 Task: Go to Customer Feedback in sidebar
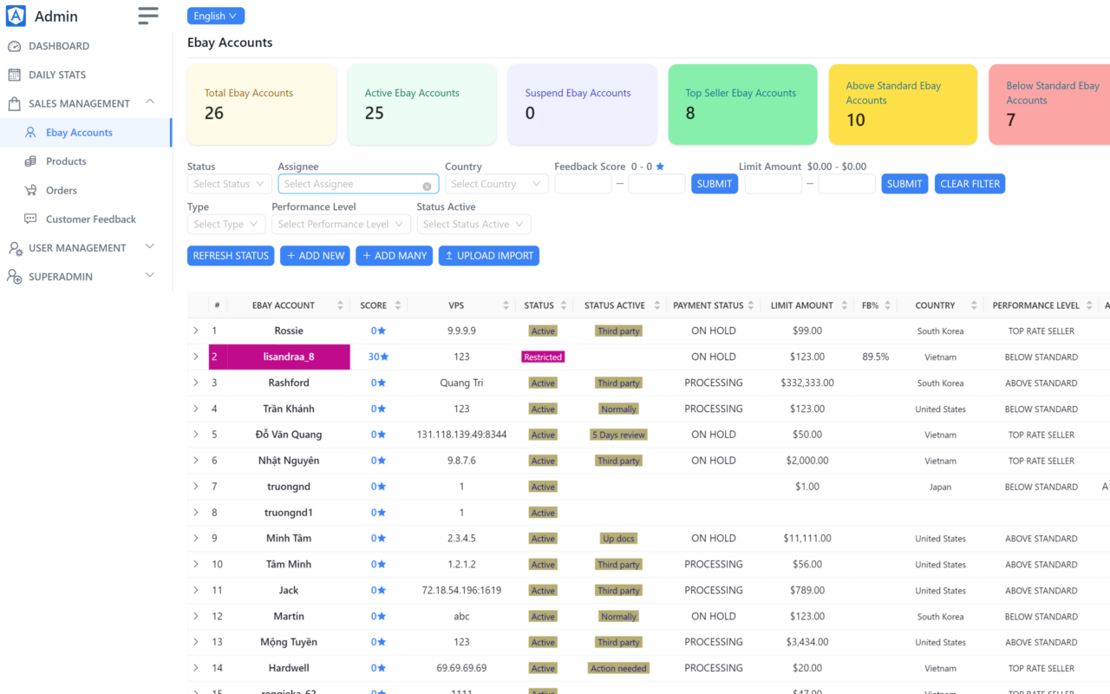coord(85,219)
